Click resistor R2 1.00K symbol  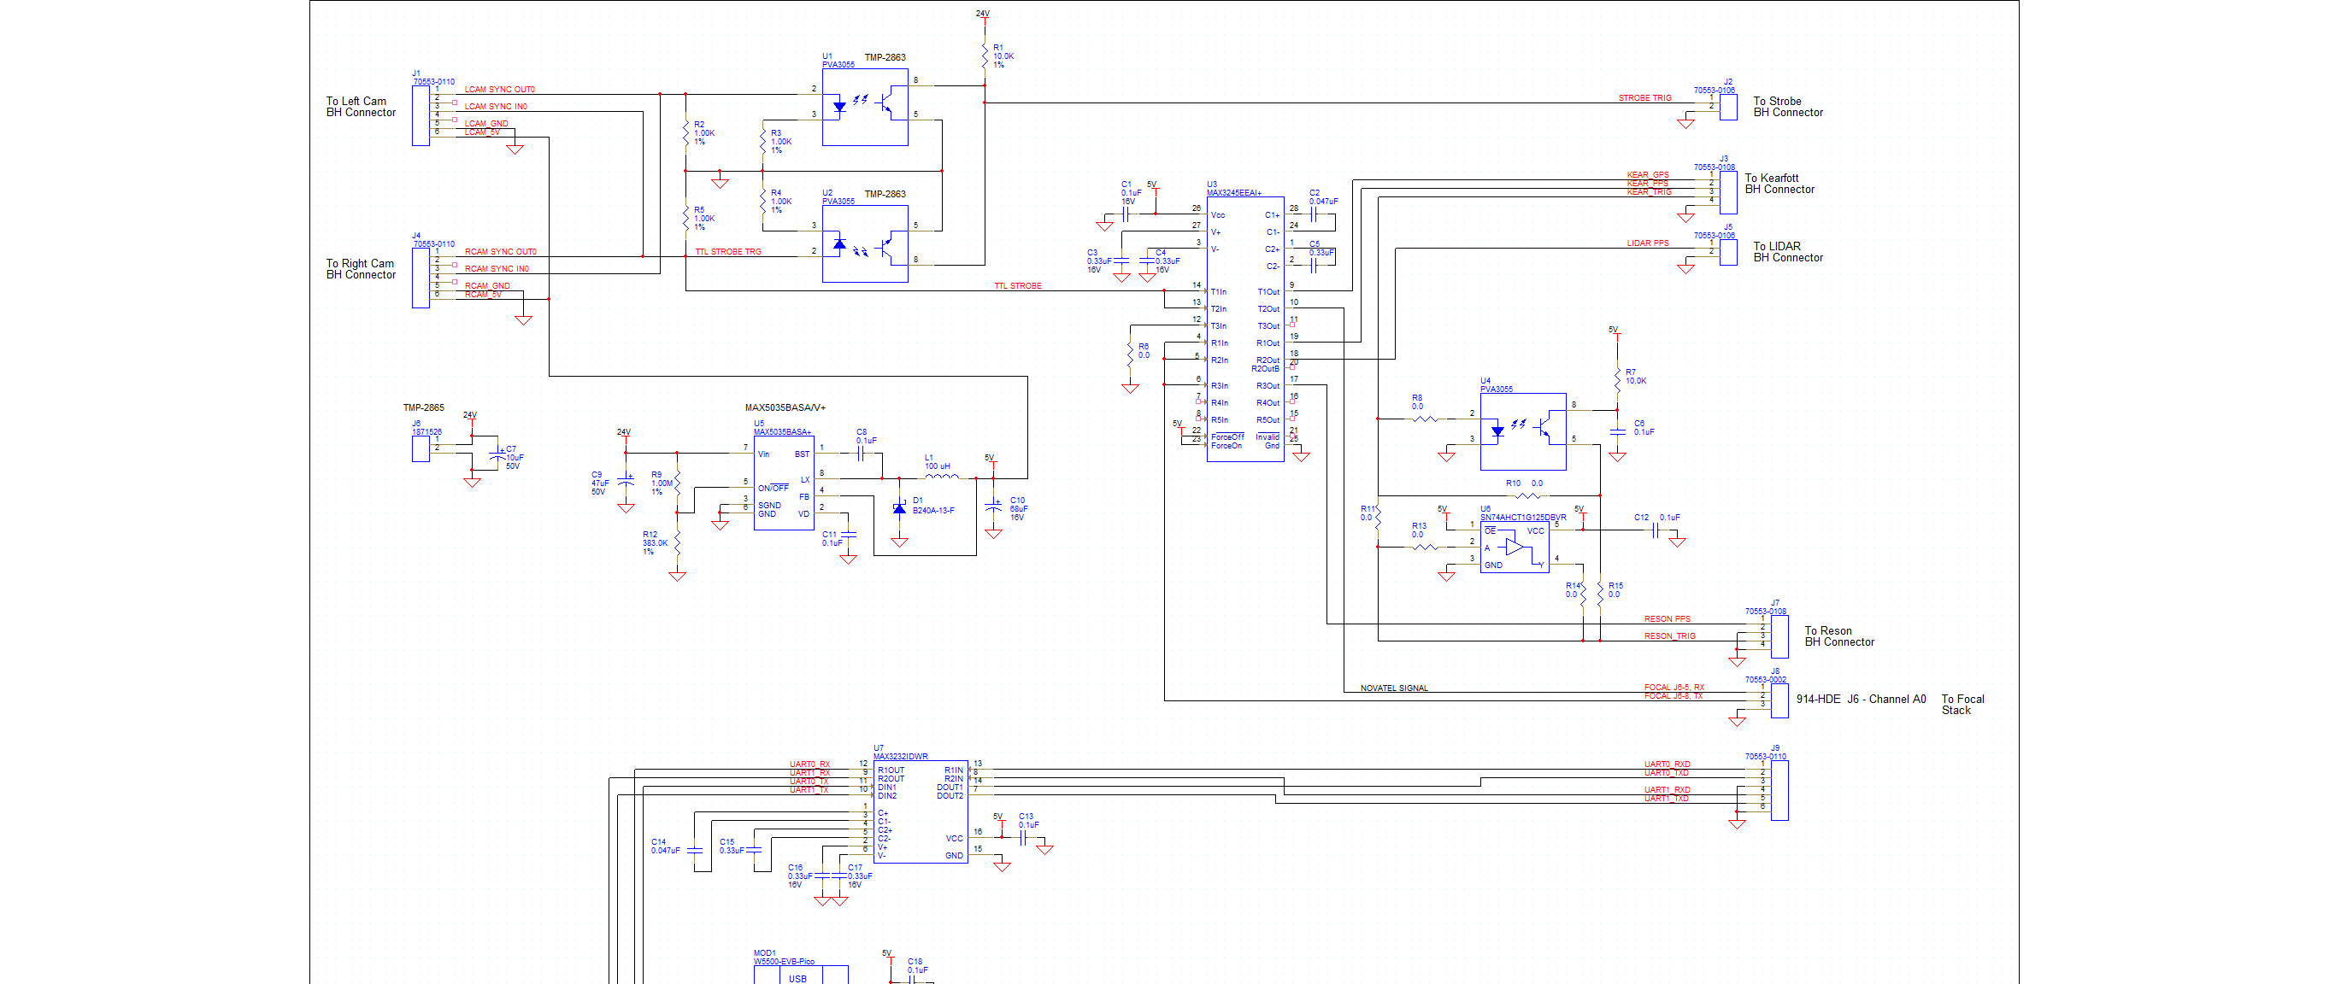(685, 133)
